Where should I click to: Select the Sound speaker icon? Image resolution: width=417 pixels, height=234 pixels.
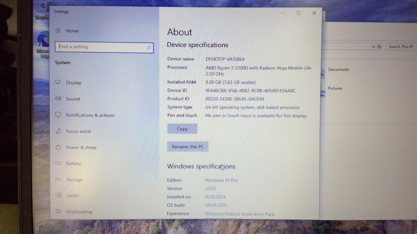tap(58, 98)
